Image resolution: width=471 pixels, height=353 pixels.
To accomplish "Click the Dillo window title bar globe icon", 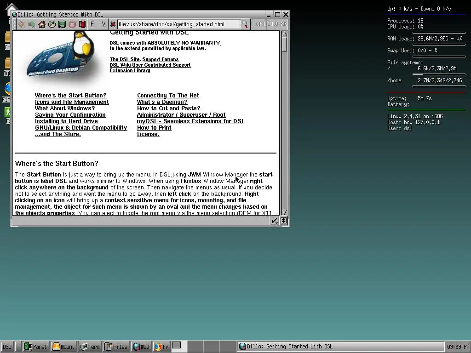I will tap(14, 14).
